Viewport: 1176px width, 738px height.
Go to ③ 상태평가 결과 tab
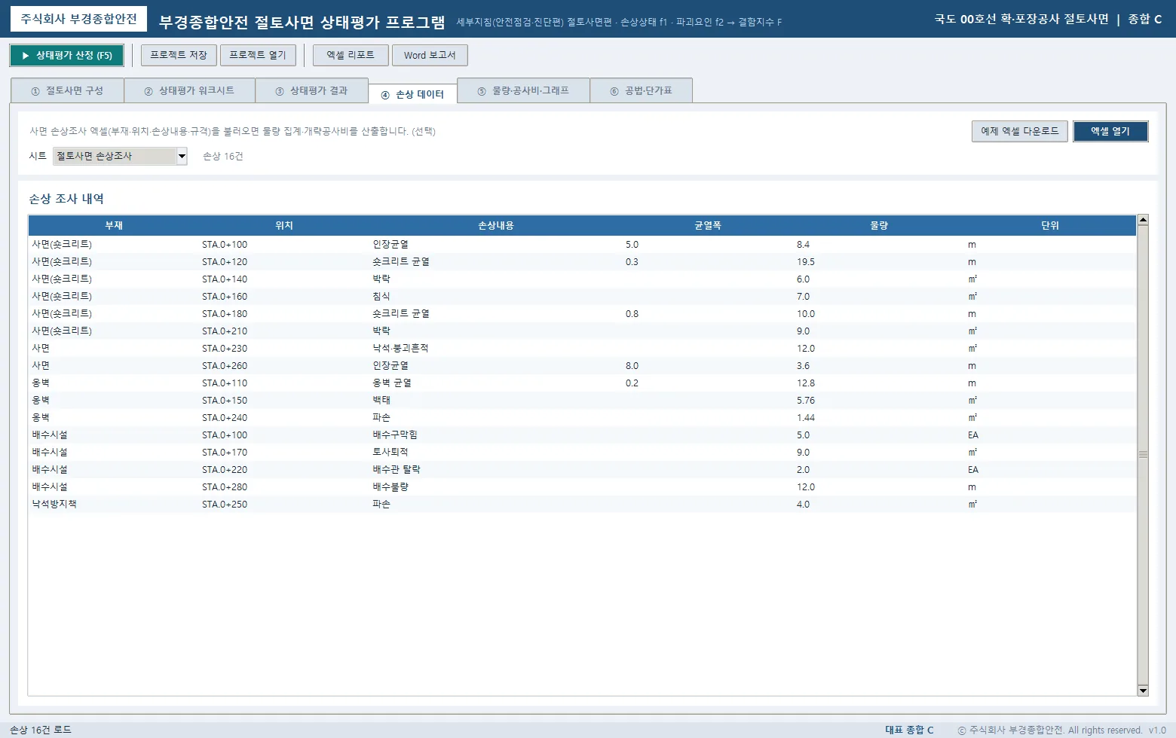tap(311, 90)
